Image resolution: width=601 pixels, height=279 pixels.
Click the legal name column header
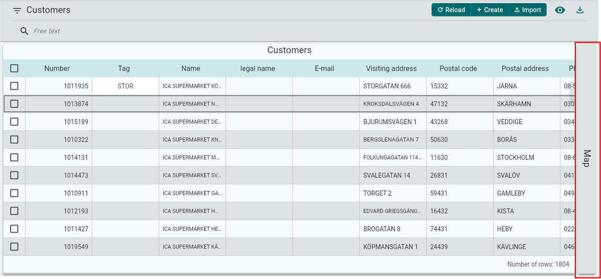point(258,68)
